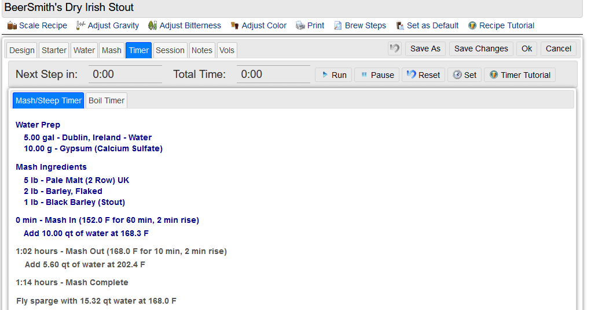Click the Brew Steps document icon

click(x=338, y=25)
